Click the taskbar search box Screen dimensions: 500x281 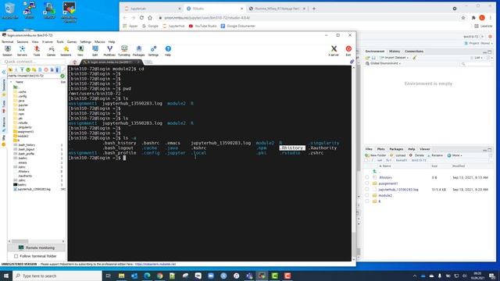pos(57,276)
